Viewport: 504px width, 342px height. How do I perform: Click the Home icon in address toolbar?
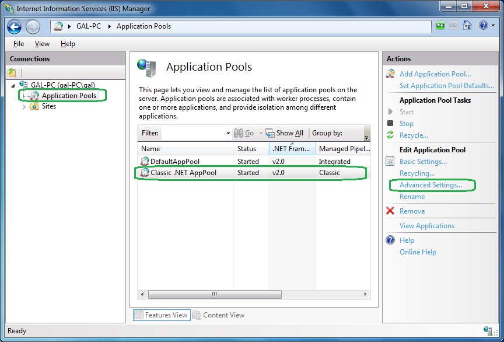point(467,26)
